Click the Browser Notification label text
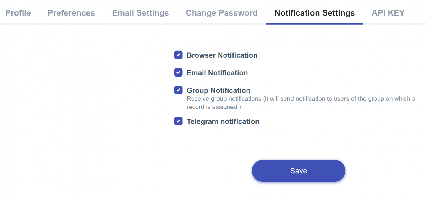The width and height of the screenshot is (427, 198). click(x=222, y=55)
